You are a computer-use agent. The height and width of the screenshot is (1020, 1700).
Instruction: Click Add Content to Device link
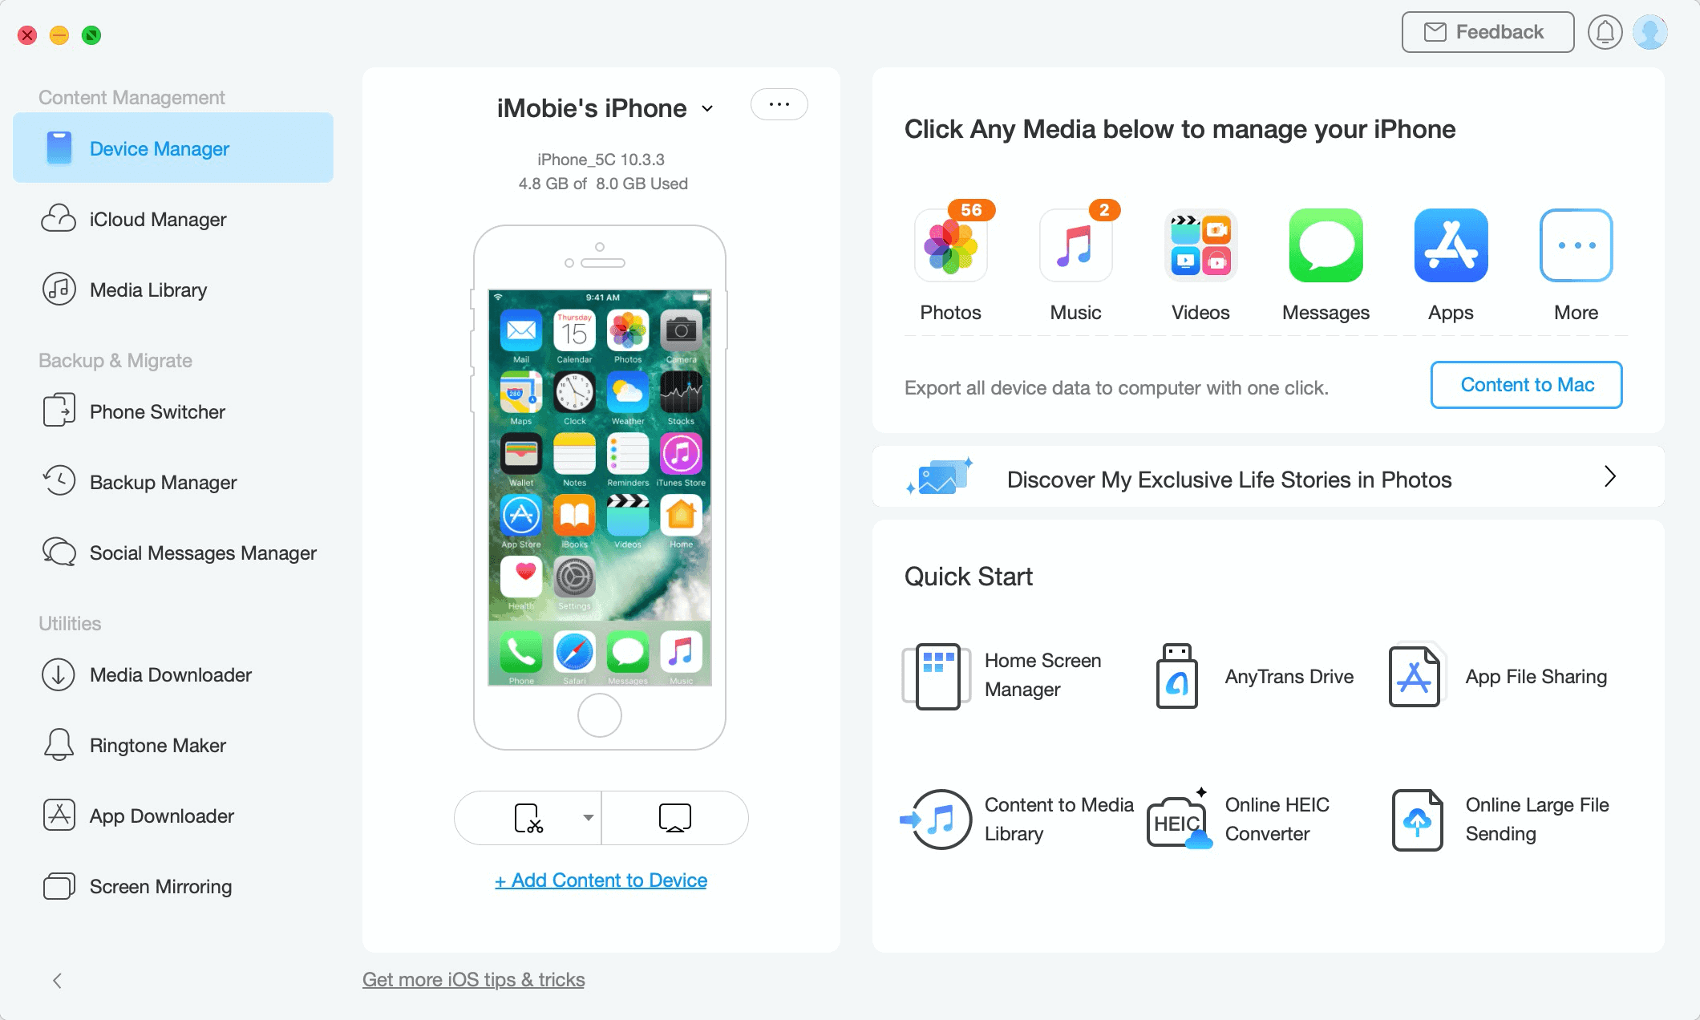tap(601, 879)
